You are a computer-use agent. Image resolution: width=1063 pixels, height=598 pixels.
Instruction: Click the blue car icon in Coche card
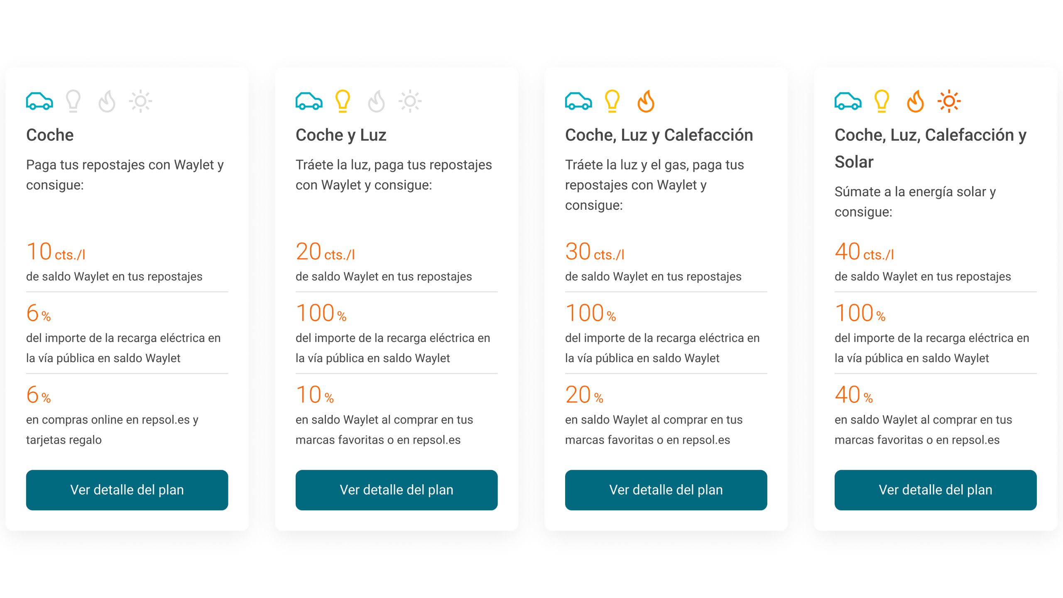click(x=39, y=101)
